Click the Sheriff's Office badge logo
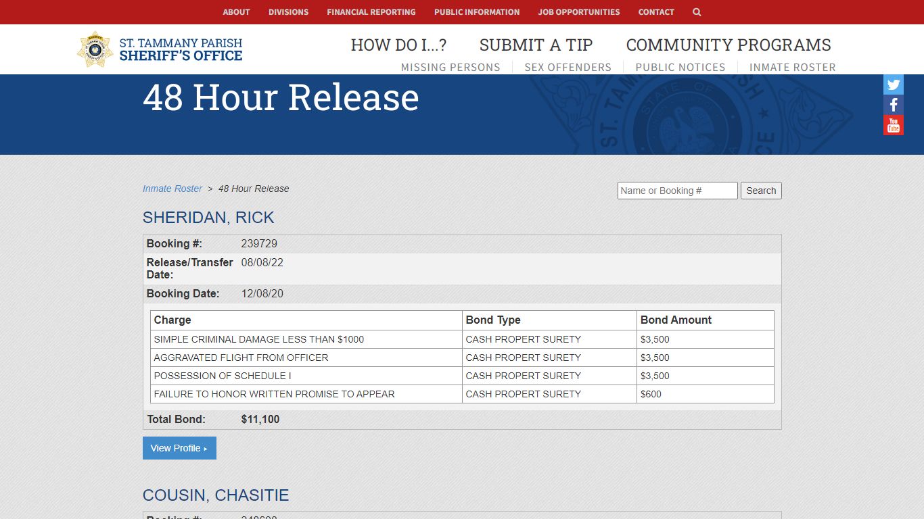Viewport: 924px width, 519px height. coord(95,49)
